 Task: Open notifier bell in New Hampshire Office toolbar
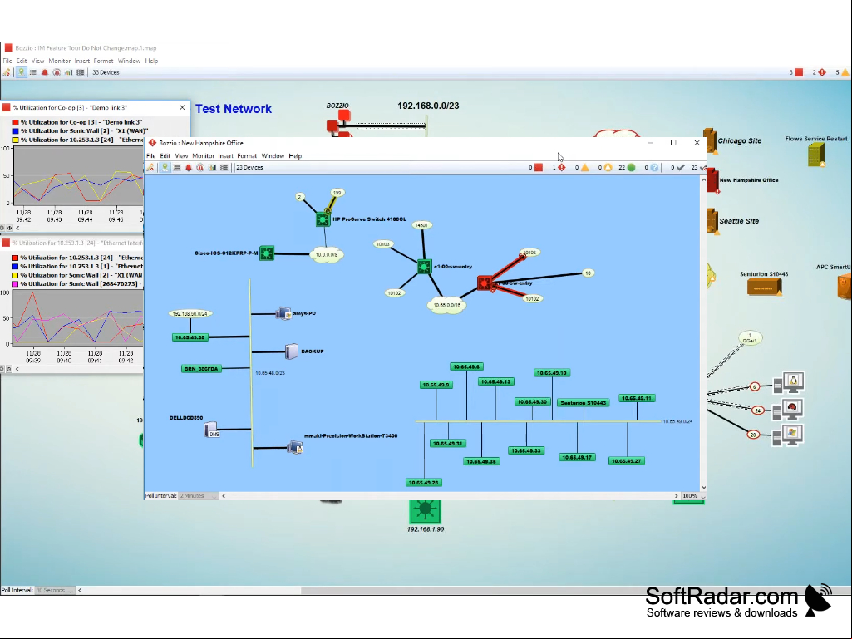189,167
